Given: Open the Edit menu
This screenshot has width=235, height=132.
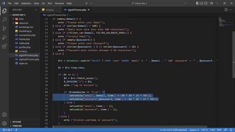Looking at the screenshot, I should pos(16,3).
